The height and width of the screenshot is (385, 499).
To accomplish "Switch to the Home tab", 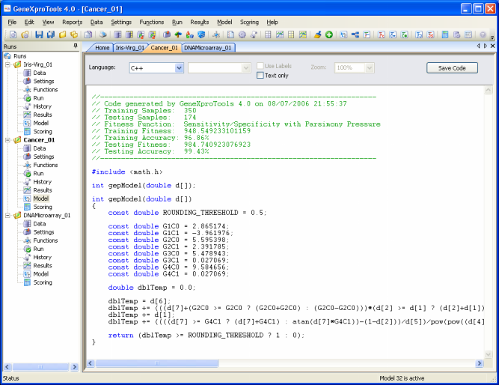I will point(102,48).
